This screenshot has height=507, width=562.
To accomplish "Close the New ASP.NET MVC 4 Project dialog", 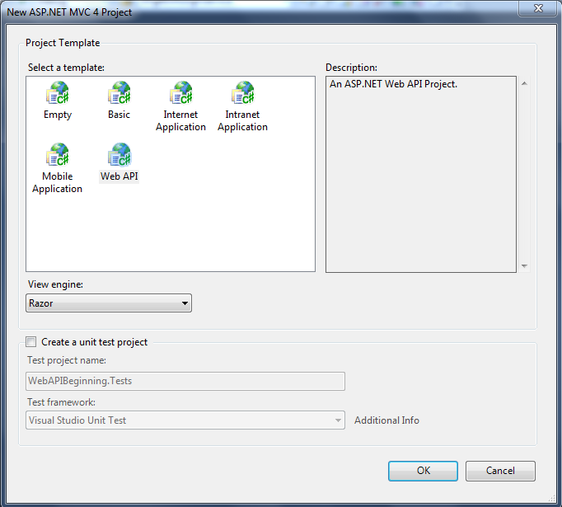I will (x=538, y=8).
